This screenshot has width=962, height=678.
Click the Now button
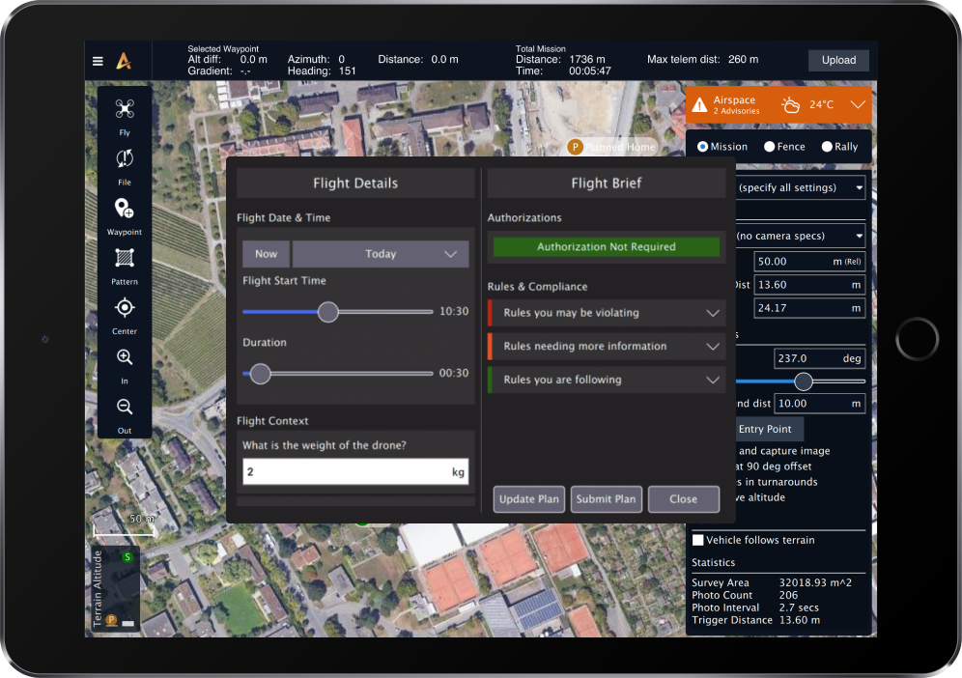pyautogui.click(x=267, y=254)
